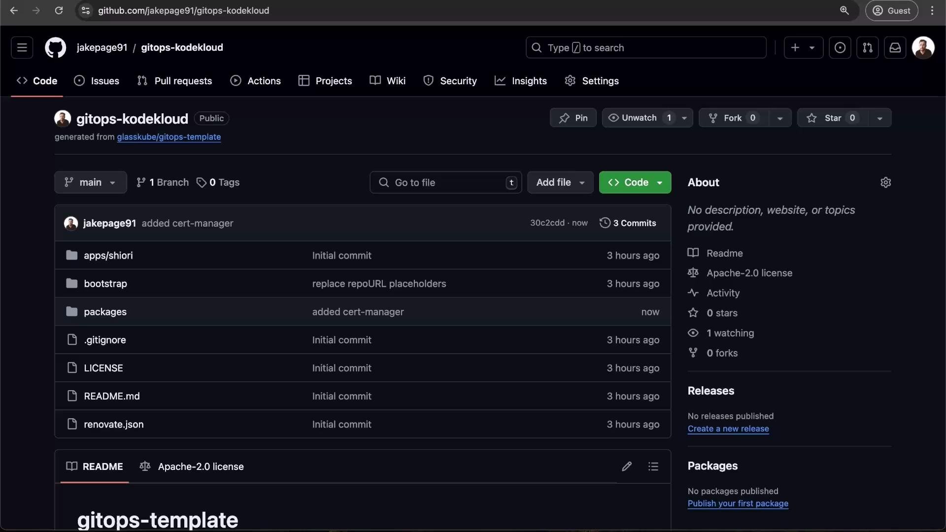The width and height of the screenshot is (946, 532).
Task: Switch to the Actions tab
Action: click(256, 81)
